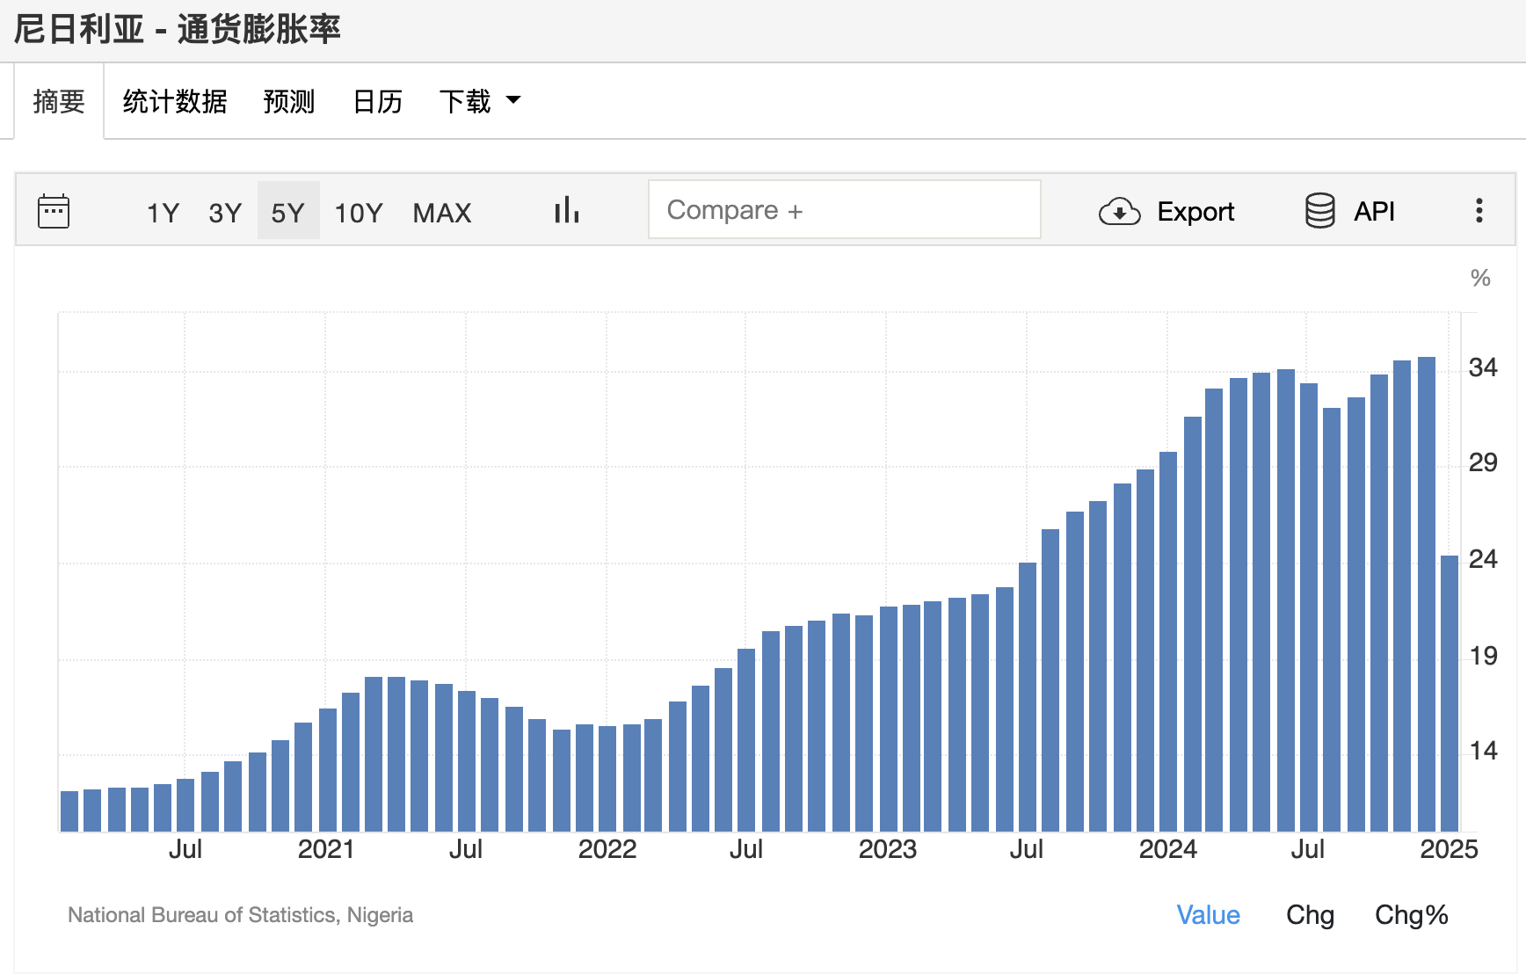This screenshot has height=974, width=1526.
Task: Click the 2023 x-axis label
Action: click(x=887, y=849)
